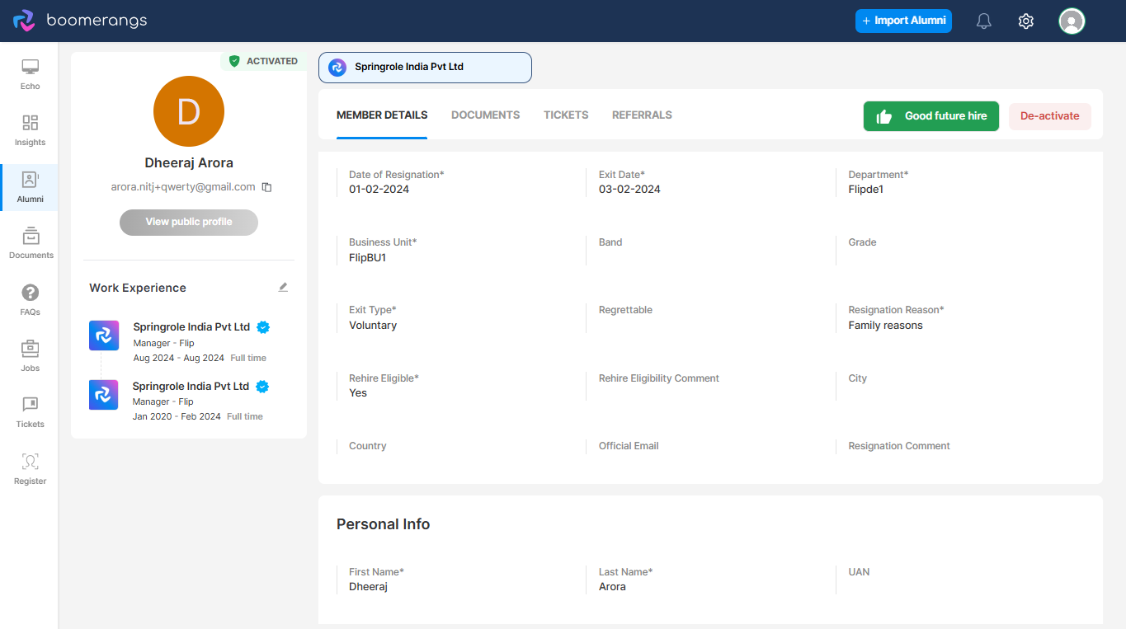
Task: Switch to the Member Details tab
Action: [x=382, y=115]
